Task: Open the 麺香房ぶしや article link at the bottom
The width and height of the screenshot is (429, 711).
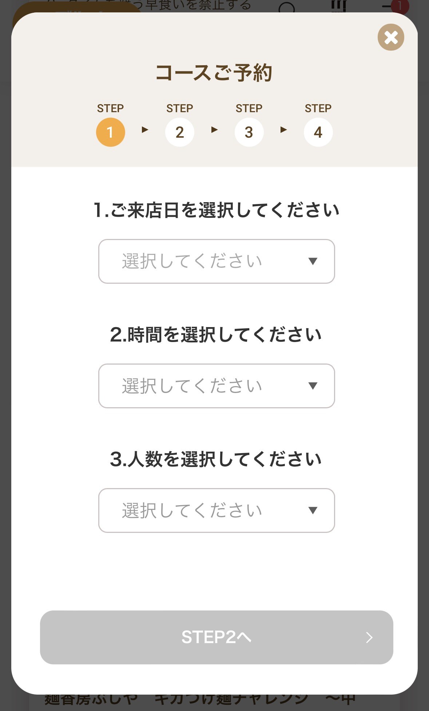Action: (x=199, y=701)
